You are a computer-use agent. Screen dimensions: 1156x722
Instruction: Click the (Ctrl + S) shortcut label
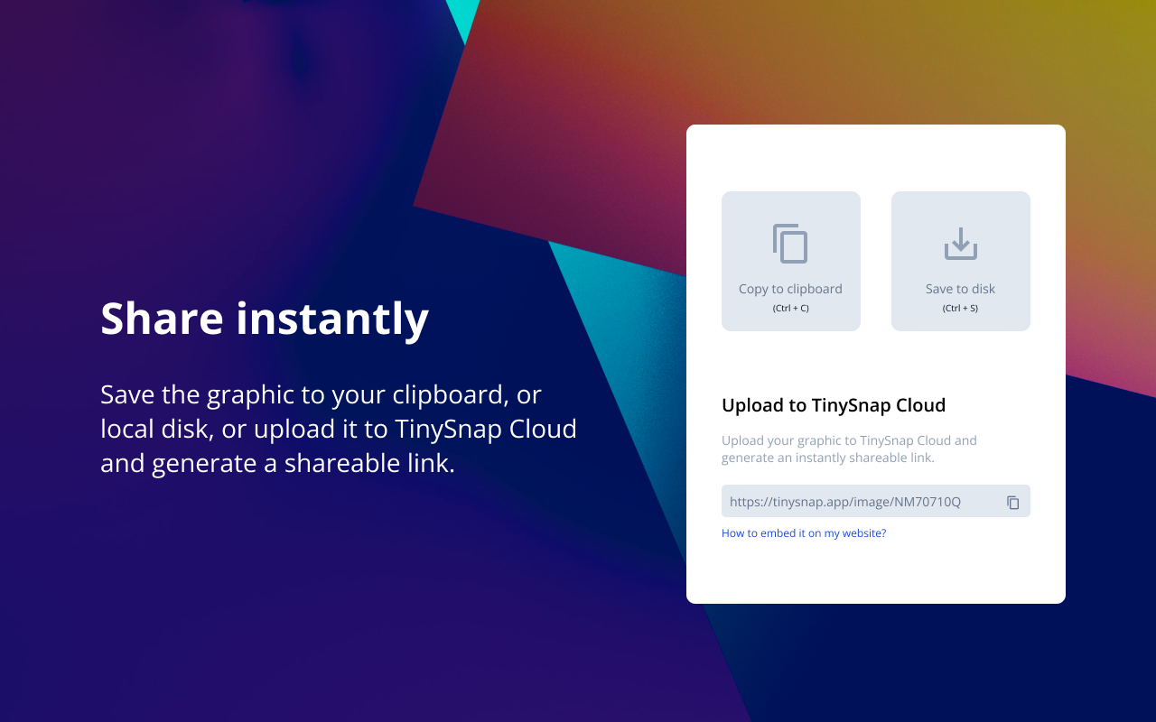point(960,307)
